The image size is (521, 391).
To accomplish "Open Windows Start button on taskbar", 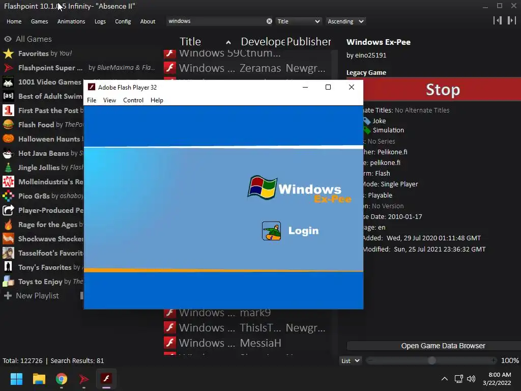I will click(16, 379).
